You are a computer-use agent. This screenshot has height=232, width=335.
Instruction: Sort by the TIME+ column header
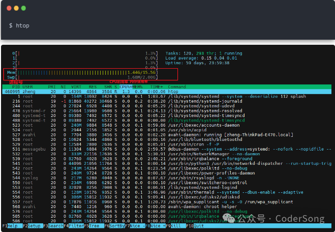coord(157,87)
